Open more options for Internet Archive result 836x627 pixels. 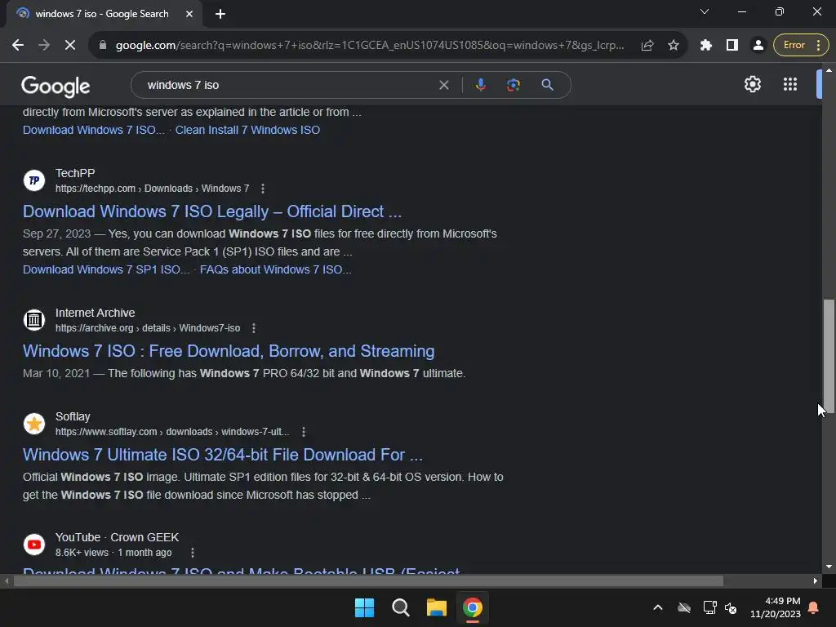coord(254,328)
